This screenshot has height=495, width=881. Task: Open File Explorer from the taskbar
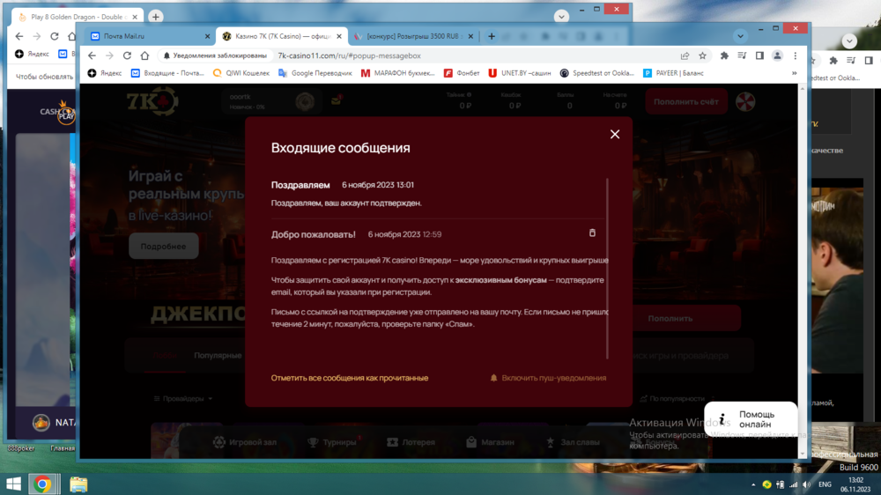78,484
